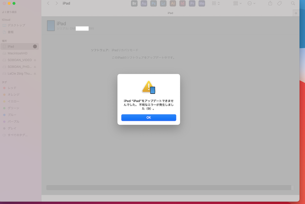Click the update progress bar
The width and height of the screenshot is (305, 204).
tap(170, 187)
